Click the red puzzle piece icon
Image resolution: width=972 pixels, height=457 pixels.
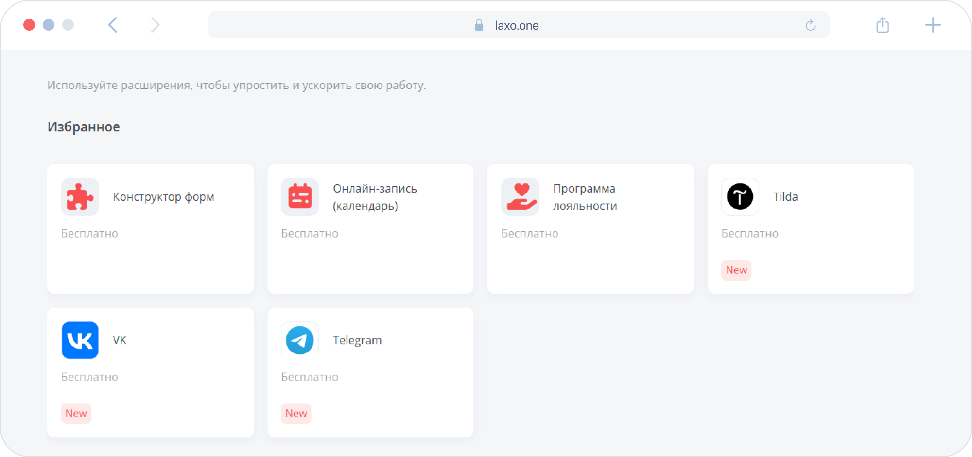coord(80,197)
